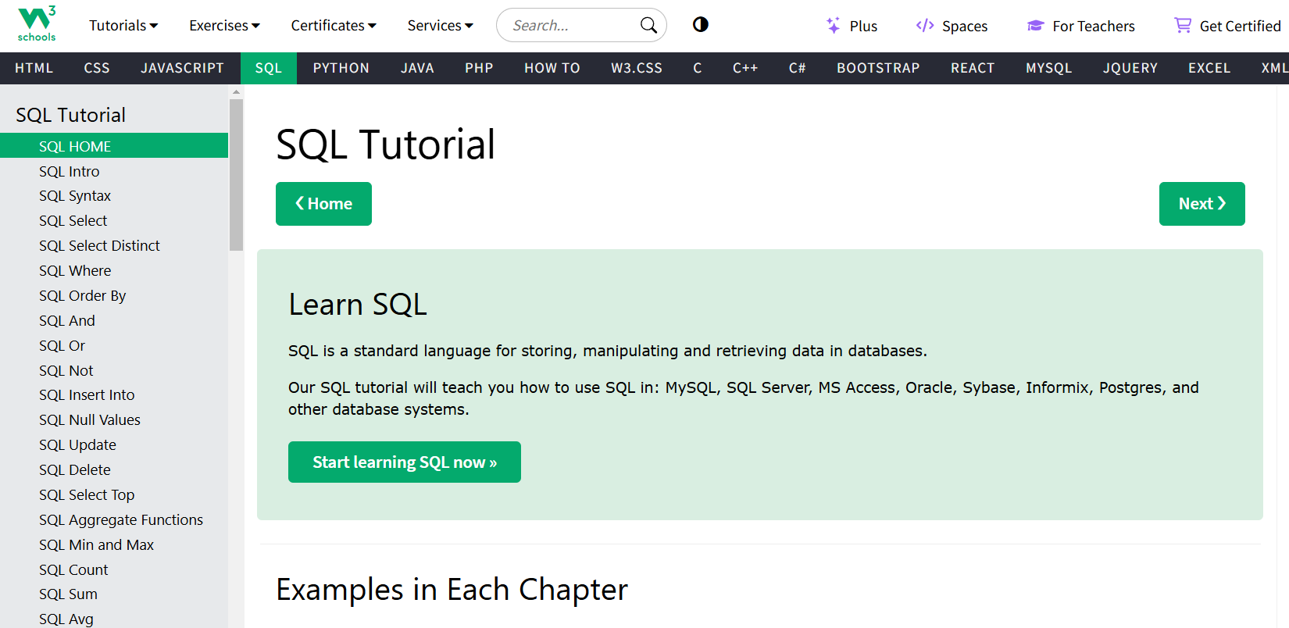This screenshot has height=628, width=1289.
Task: Click Start learning SQL now button
Action: [x=404, y=462]
